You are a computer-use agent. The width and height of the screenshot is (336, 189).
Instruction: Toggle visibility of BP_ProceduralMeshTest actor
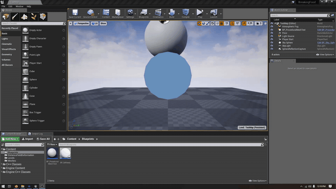pyautogui.click(x=272, y=30)
